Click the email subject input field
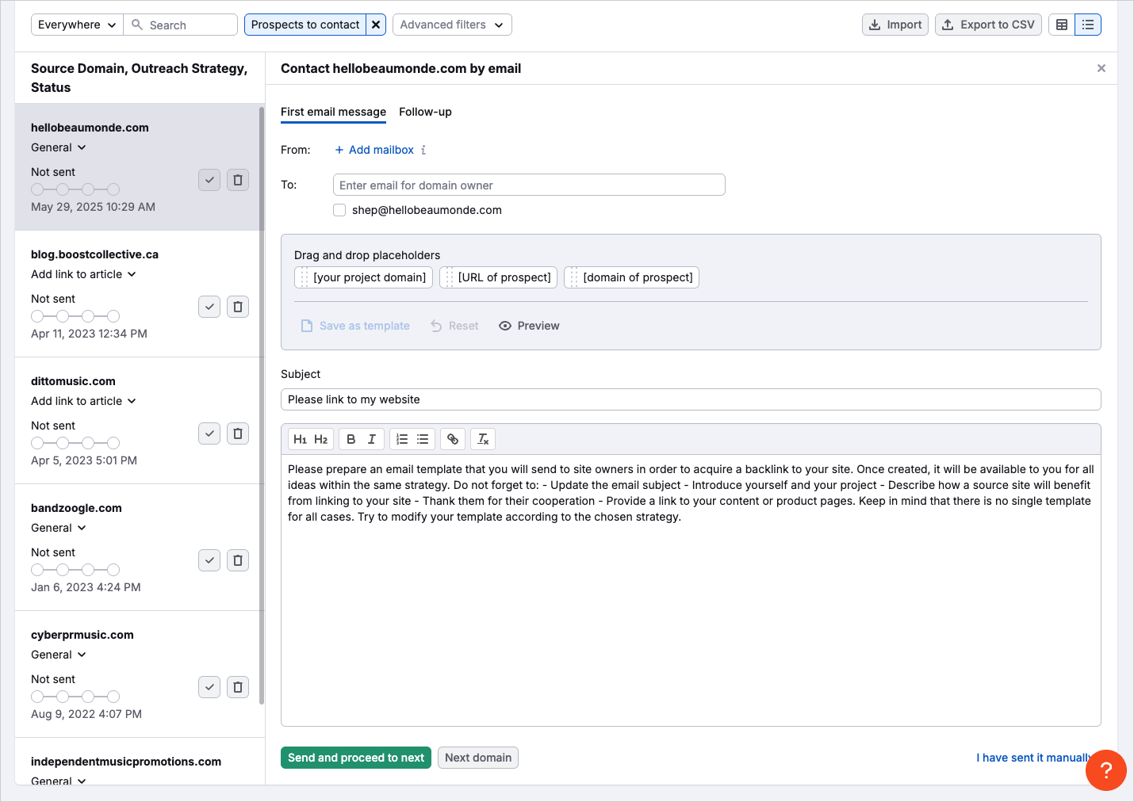1134x802 pixels. 690,399
